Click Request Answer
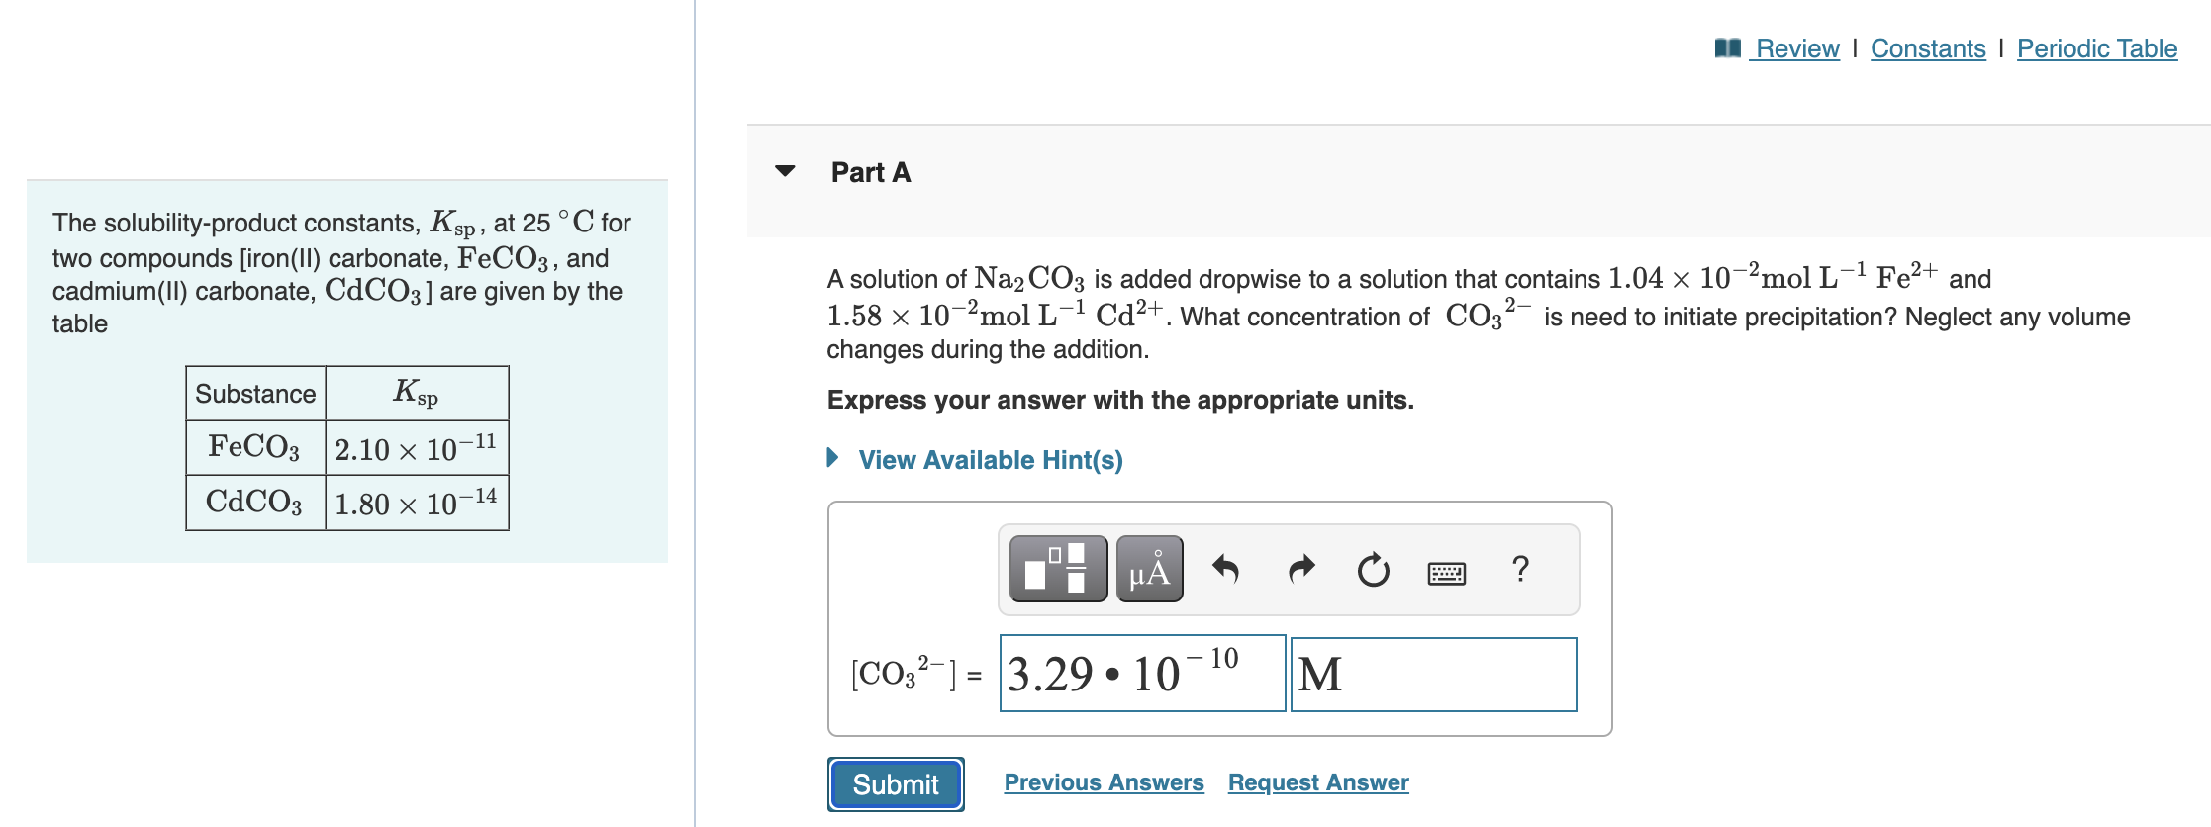Viewport: 2211px width, 827px height. [x=1317, y=781]
